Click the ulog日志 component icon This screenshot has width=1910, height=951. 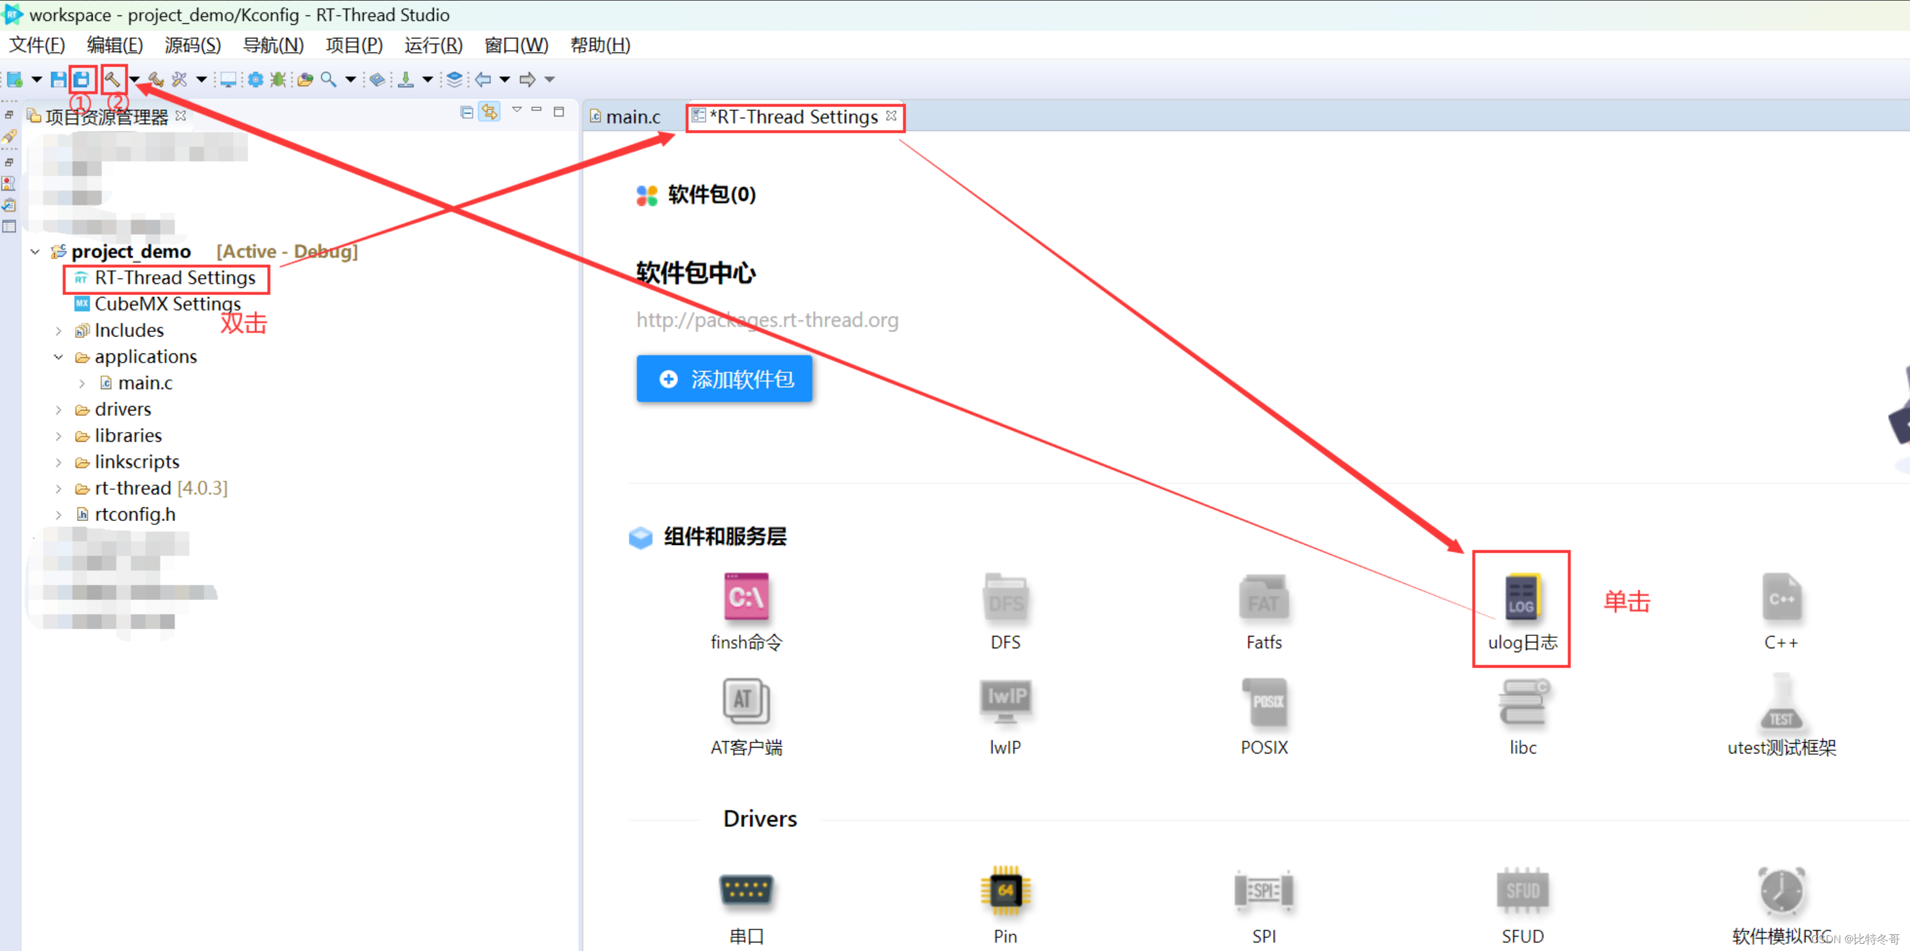[1522, 597]
